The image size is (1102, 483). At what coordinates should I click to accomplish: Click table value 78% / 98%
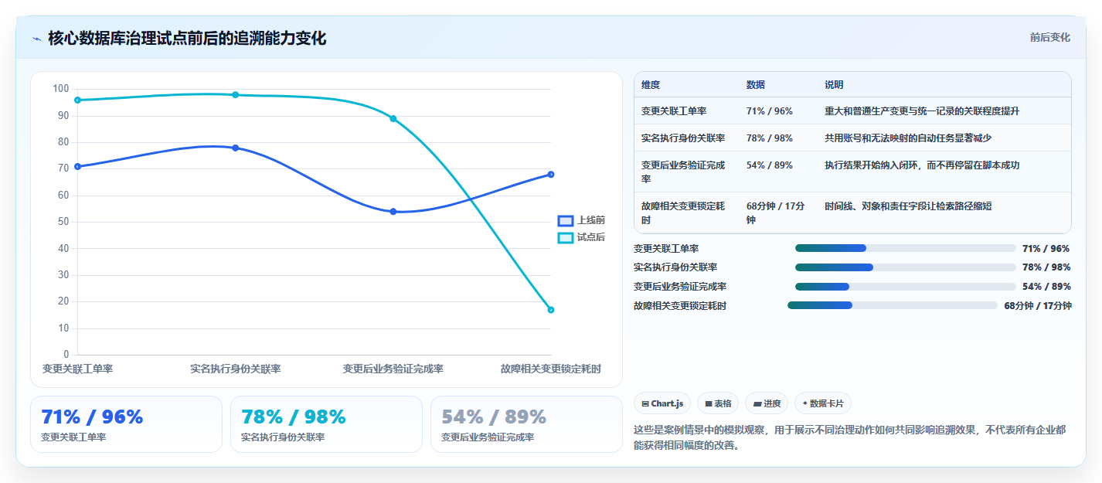(x=770, y=138)
